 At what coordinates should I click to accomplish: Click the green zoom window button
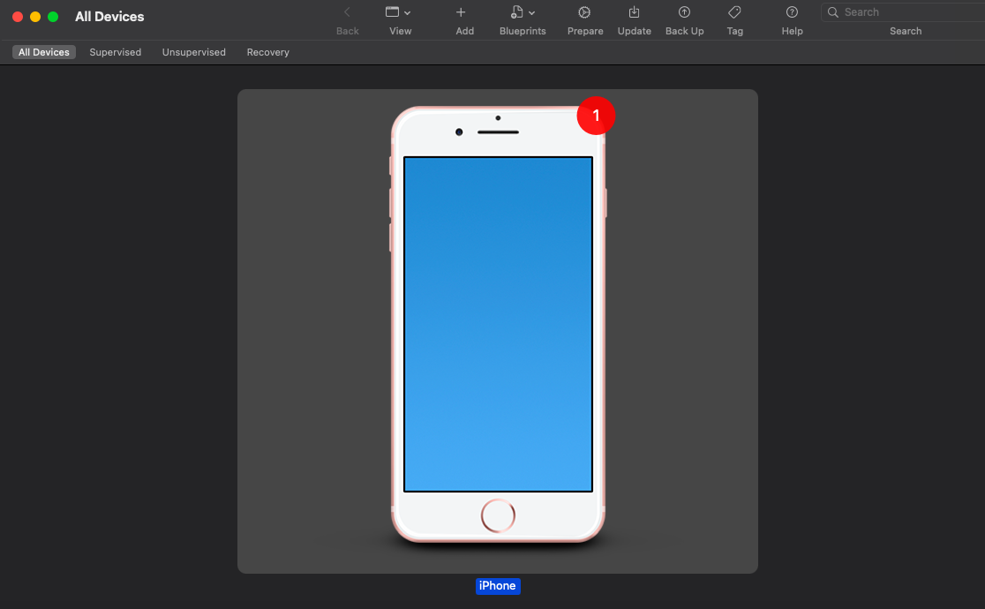53,17
